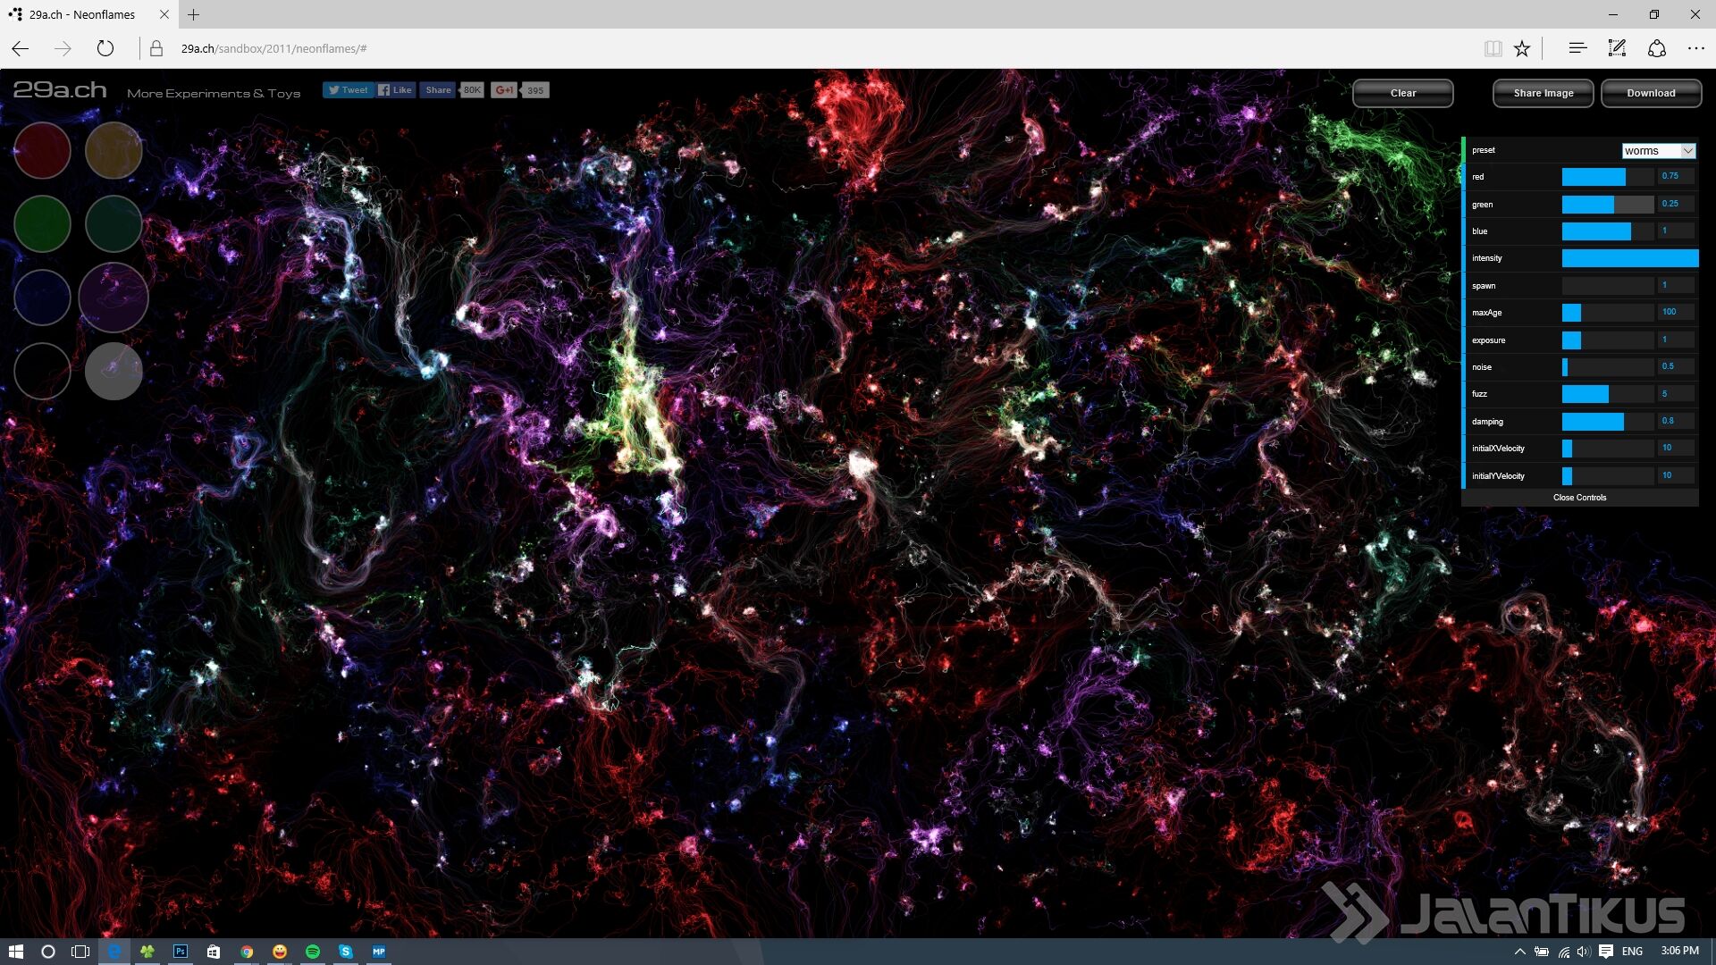Adjust the initialXVelocity slider bar
The height and width of the screenshot is (965, 1716).
pos(1608,449)
